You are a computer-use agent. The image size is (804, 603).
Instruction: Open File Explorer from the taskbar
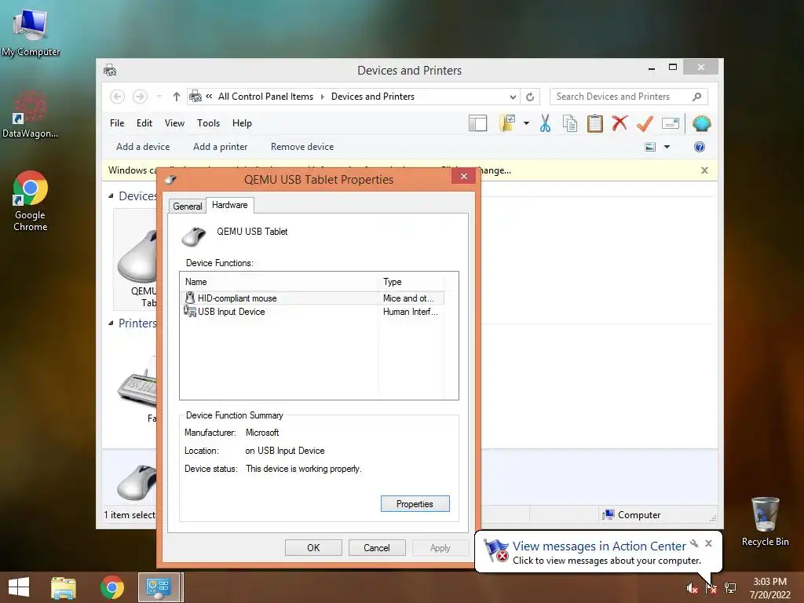[x=64, y=587]
